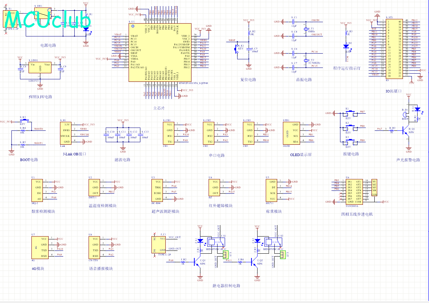Select the S_R2 10K resistor
The width and height of the screenshot is (429, 303).
[249, 34]
